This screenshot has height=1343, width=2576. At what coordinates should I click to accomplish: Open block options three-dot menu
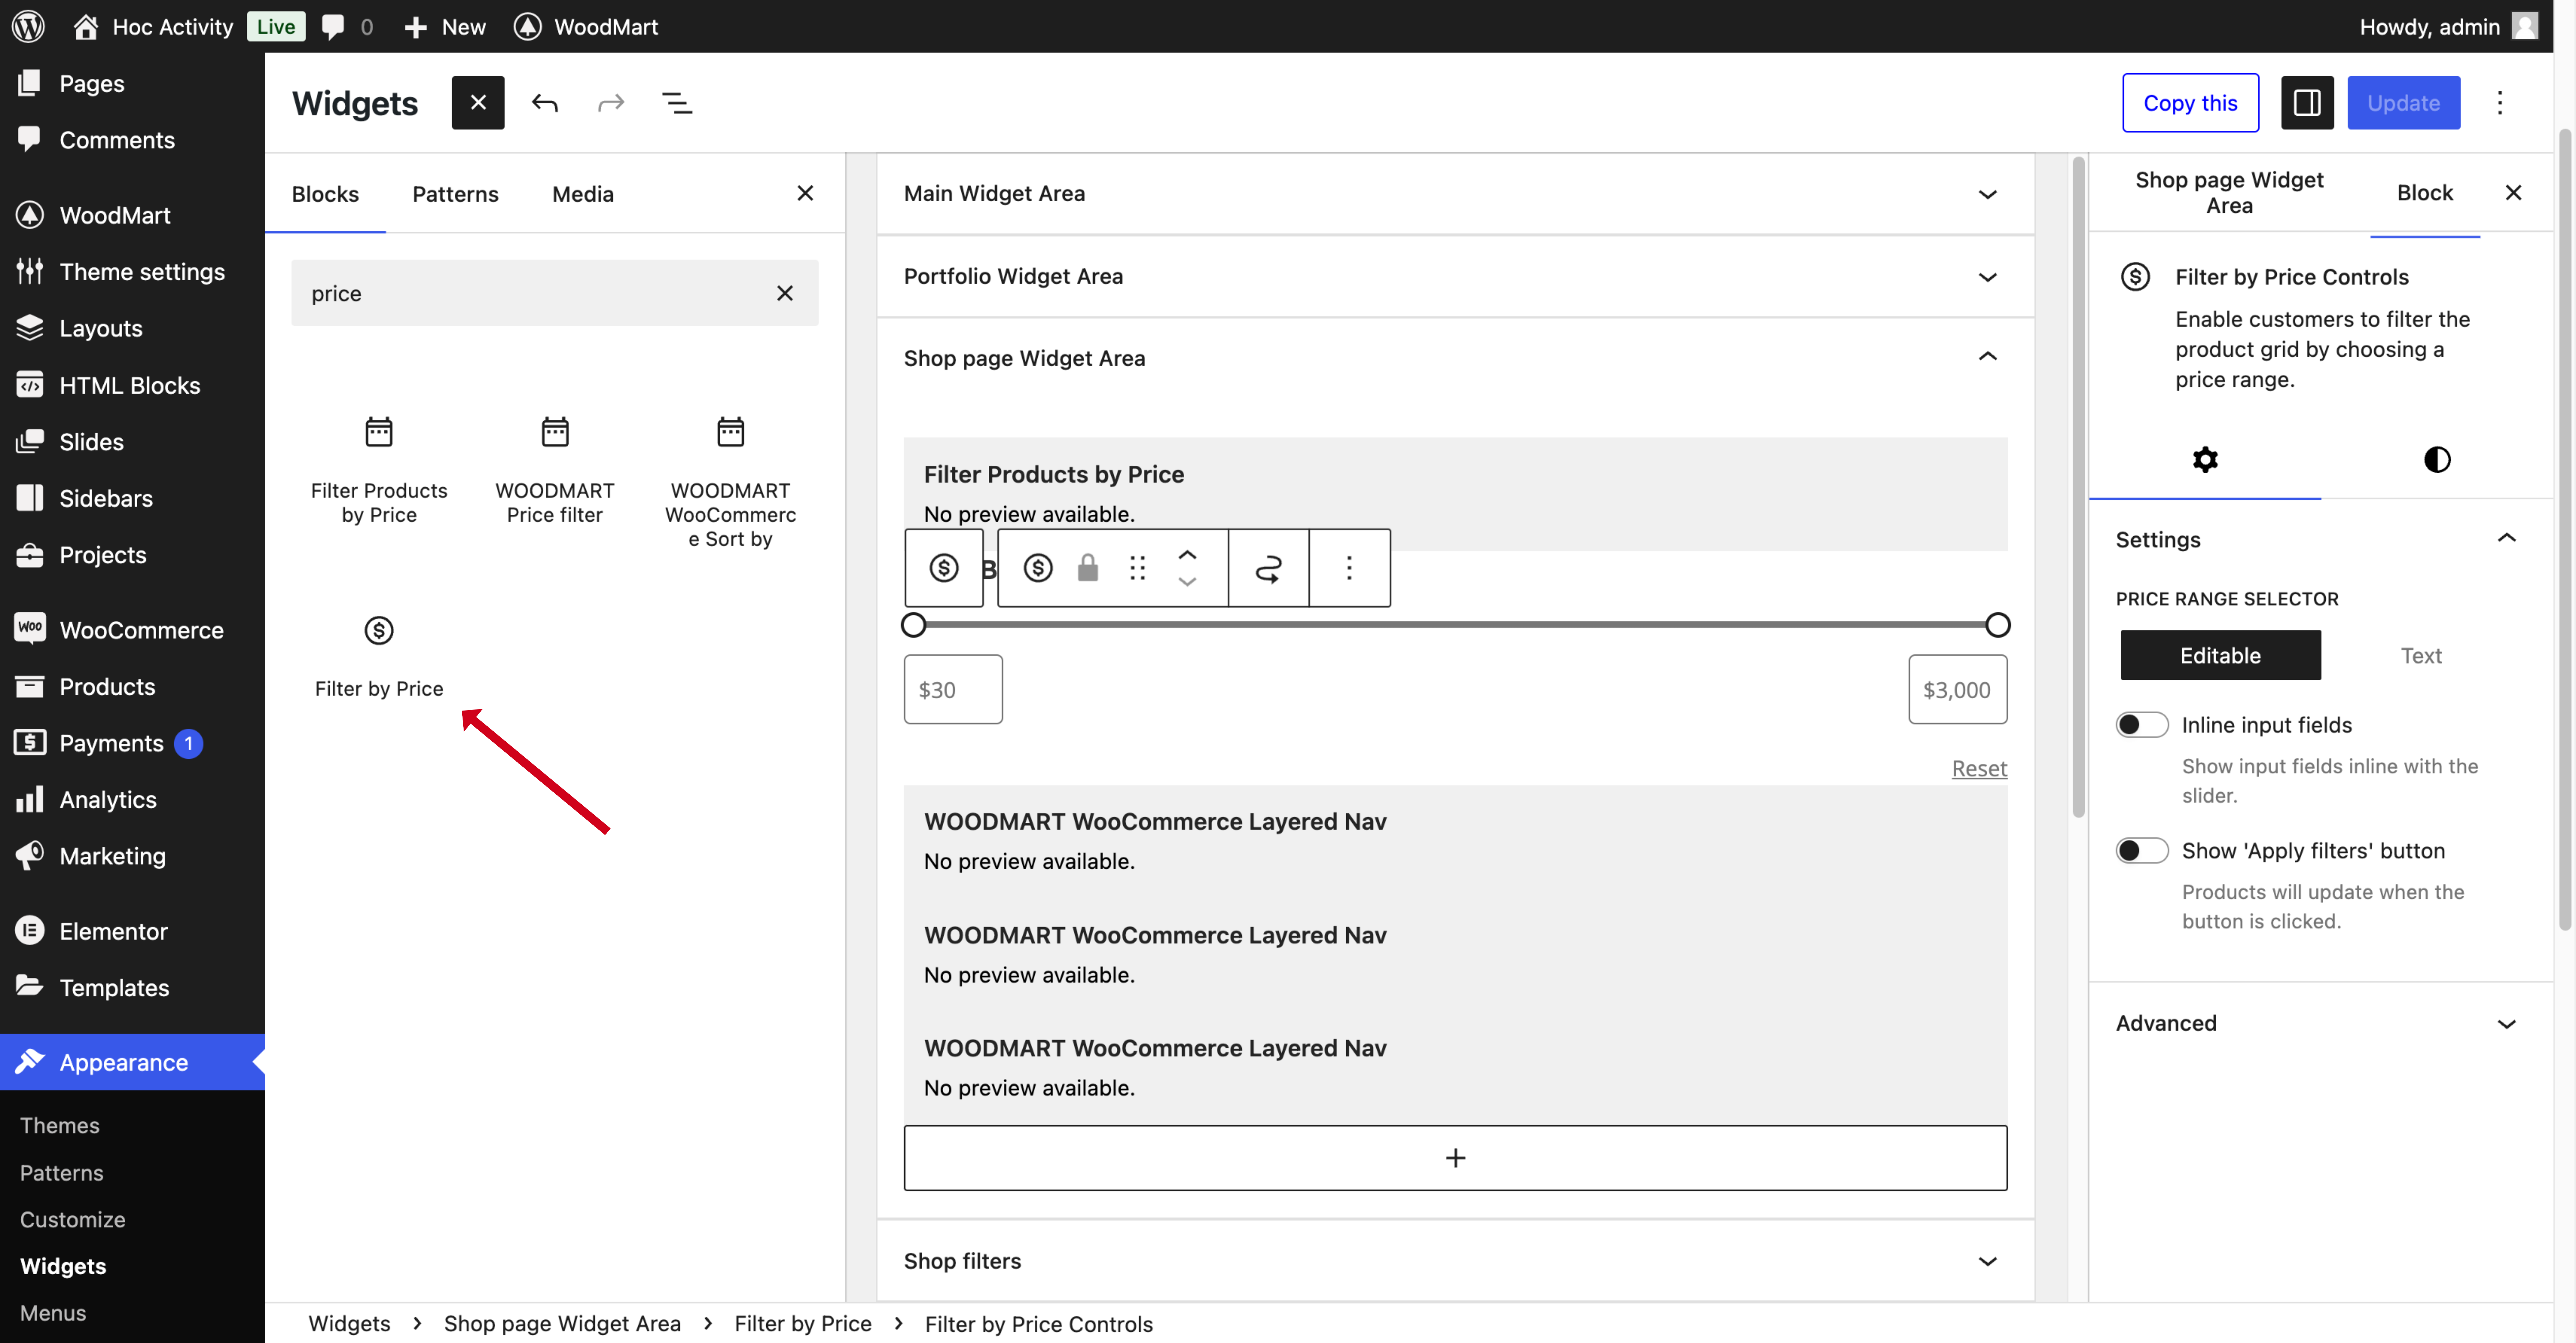point(1349,568)
